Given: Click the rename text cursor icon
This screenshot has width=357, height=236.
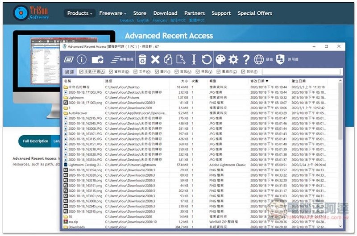Looking at the screenshot, I should (x=194, y=59).
